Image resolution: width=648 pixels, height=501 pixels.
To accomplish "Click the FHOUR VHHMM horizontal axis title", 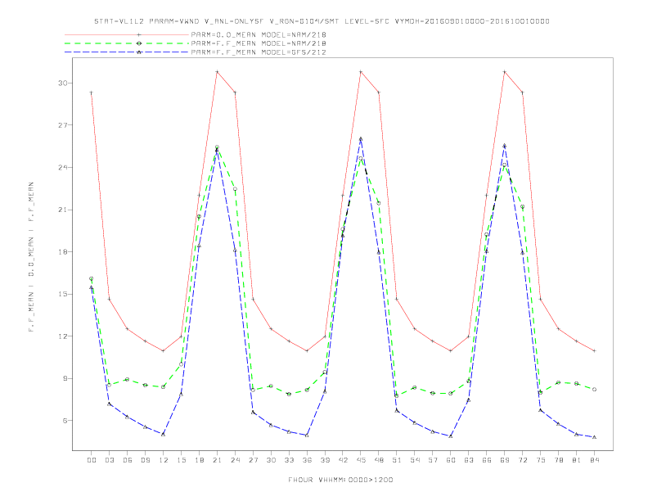I will (340, 480).
